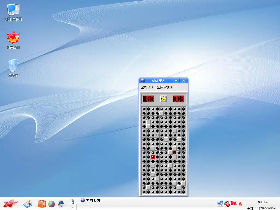Click the revealed number 5 cell
The height and width of the screenshot is (210, 280).
point(175,153)
